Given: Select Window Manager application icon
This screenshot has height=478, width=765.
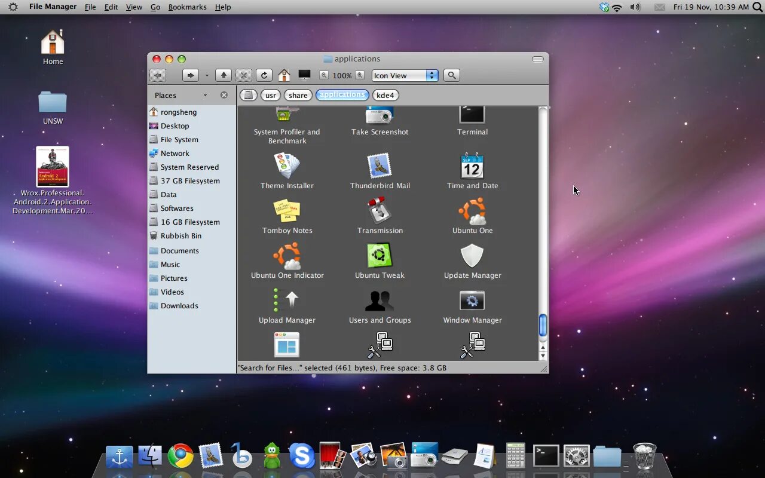Looking at the screenshot, I should pyautogui.click(x=472, y=301).
